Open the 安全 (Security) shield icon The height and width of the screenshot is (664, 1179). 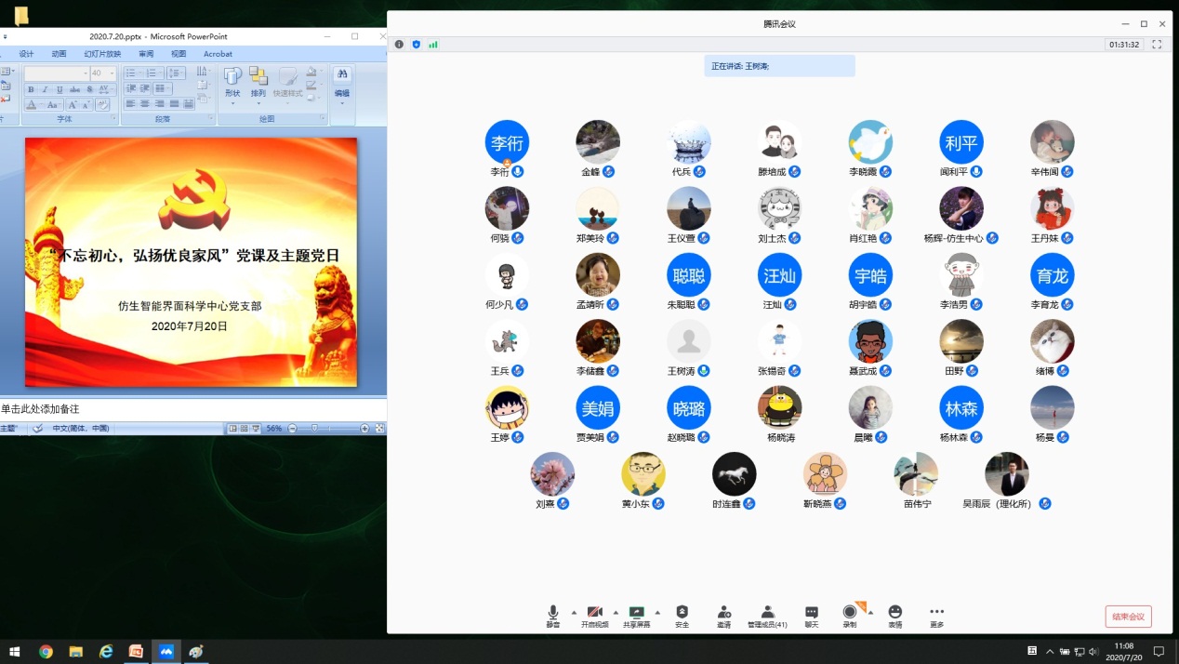[x=682, y=612]
